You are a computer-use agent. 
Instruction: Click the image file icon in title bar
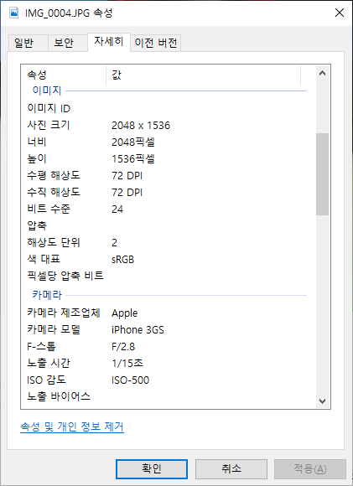[13, 13]
